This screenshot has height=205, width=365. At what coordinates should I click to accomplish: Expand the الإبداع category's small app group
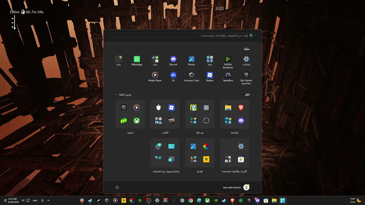pyautogui.click(x=193, y=159)
